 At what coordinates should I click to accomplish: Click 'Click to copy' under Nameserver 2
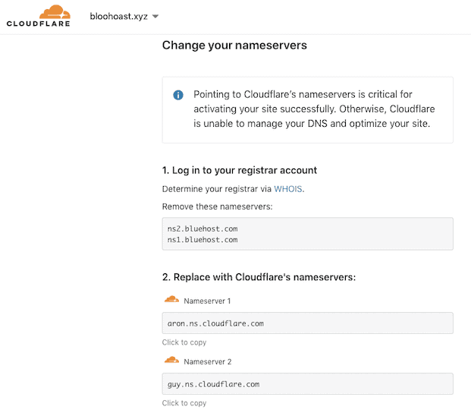coord(184,403)
